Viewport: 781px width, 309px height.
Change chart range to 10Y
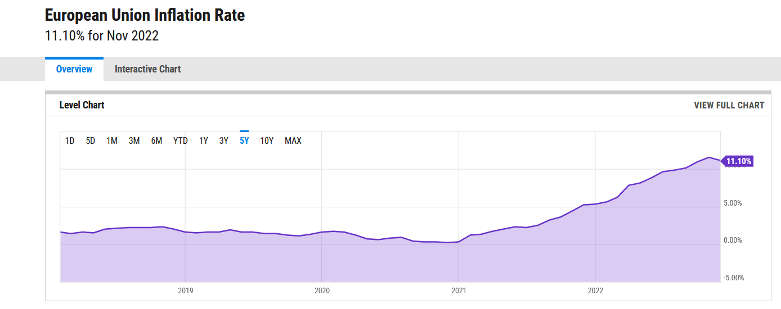267,140
